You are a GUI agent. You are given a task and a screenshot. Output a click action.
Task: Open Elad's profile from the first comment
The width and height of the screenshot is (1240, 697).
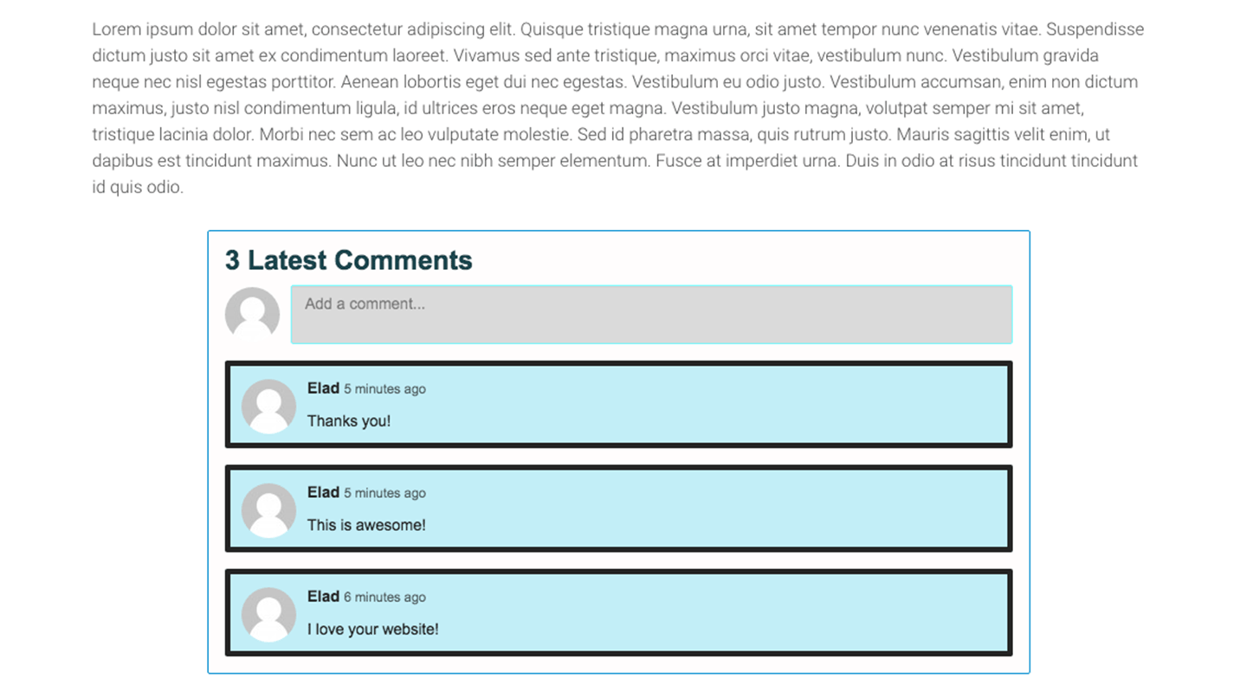321,388
